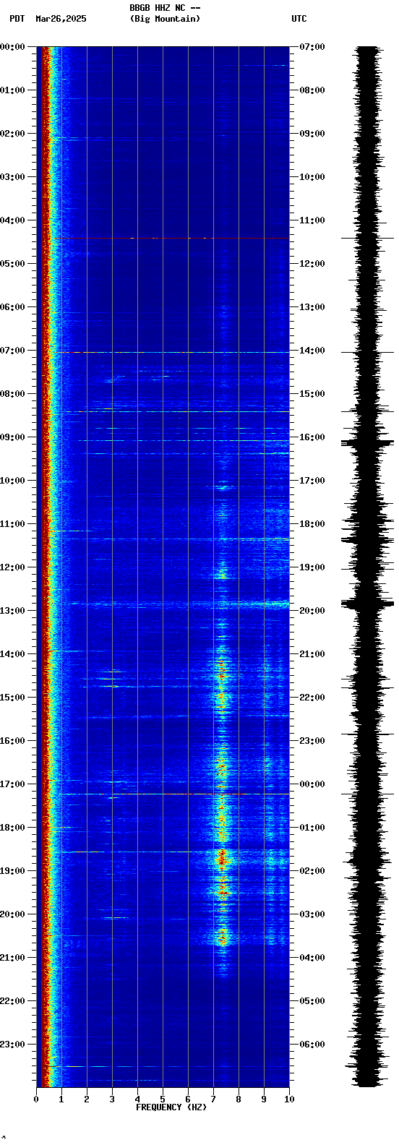
Task: Click the 06:00 UTC time label
Action: coord(312,1045)
